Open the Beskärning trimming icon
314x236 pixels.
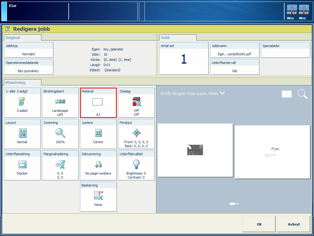(98, 196)
